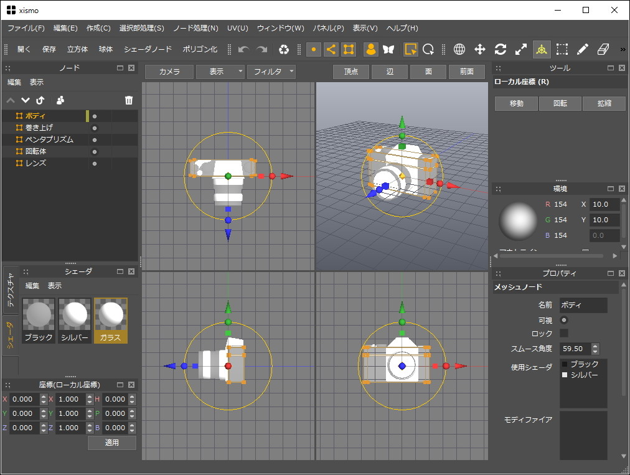
Task: Click the recycle icon in toolbar
Action: pyautogui.click(x=284, y=49)
